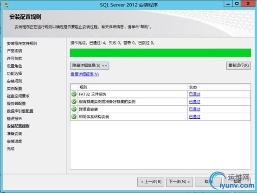Rerun rules with 重新运行(R) button
The width and height of the screenshot is (257, 193).
238,65
